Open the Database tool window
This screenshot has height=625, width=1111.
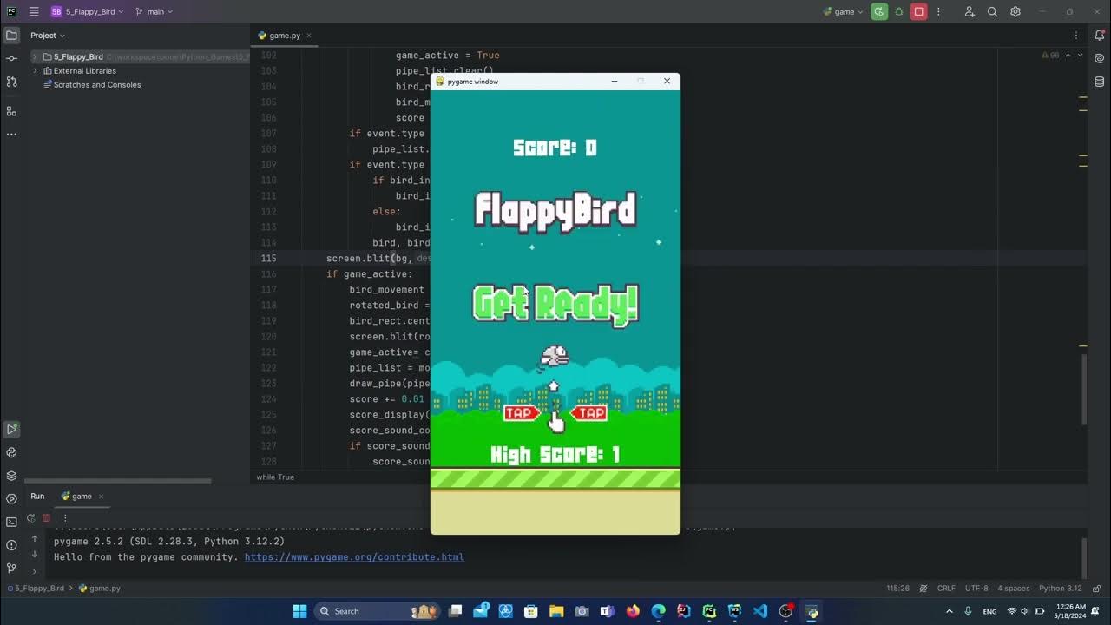click(x=1100, y=82)
